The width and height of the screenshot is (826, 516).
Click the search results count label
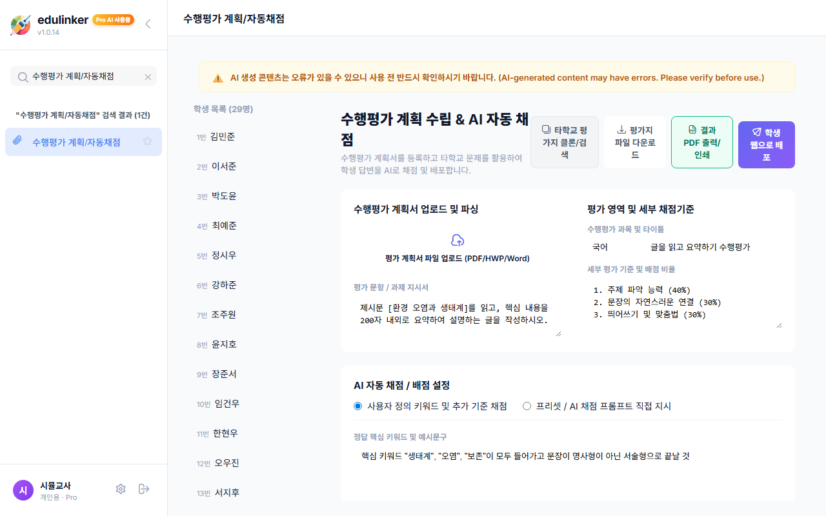point(83,115)
